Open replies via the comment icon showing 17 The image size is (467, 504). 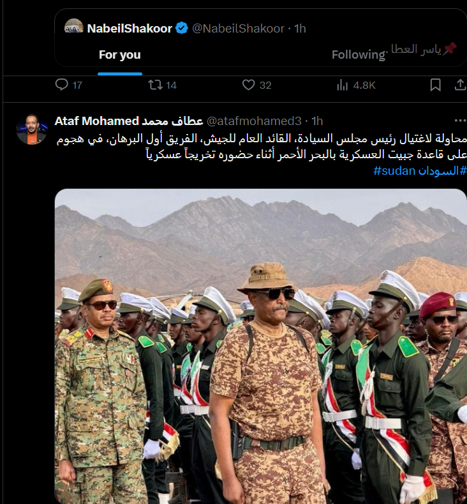click(x=61, y=85)
